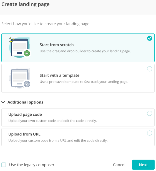Choose the Start with a template title
The image size is (156, 171).
coord(59,75)
